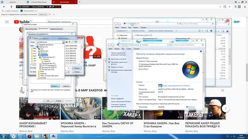Click the Bandicam pencil draw icon
The width and height of the screenshot is (248, 139).
pyautogui.click(x=53, y=7)
